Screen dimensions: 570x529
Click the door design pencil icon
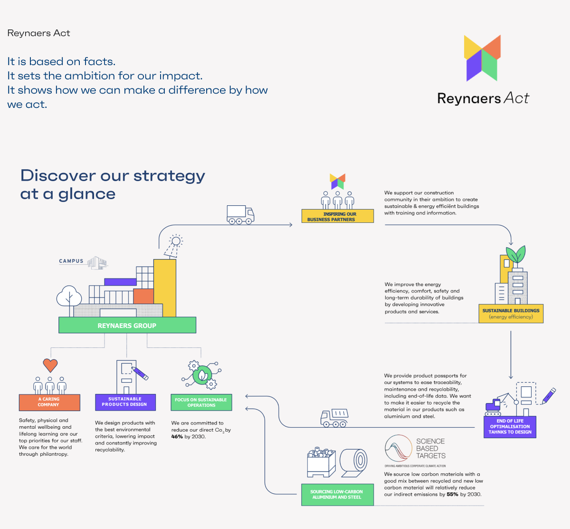(x=132, y=377)
